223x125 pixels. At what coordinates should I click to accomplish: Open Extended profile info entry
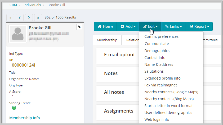[x=162, y=78]
